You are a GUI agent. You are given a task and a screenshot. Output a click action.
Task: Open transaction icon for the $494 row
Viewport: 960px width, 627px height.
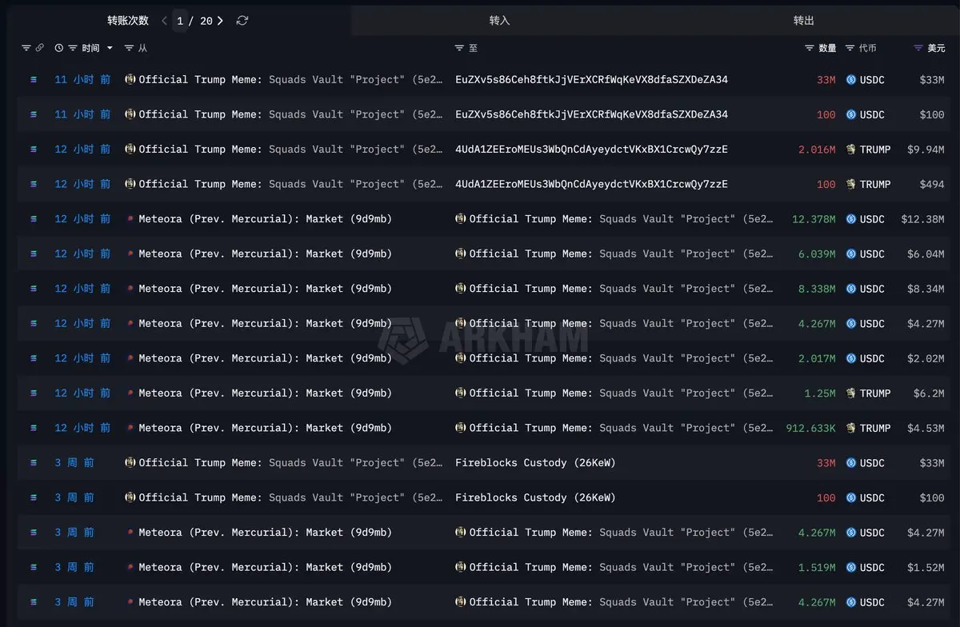(x=34, y=184)
